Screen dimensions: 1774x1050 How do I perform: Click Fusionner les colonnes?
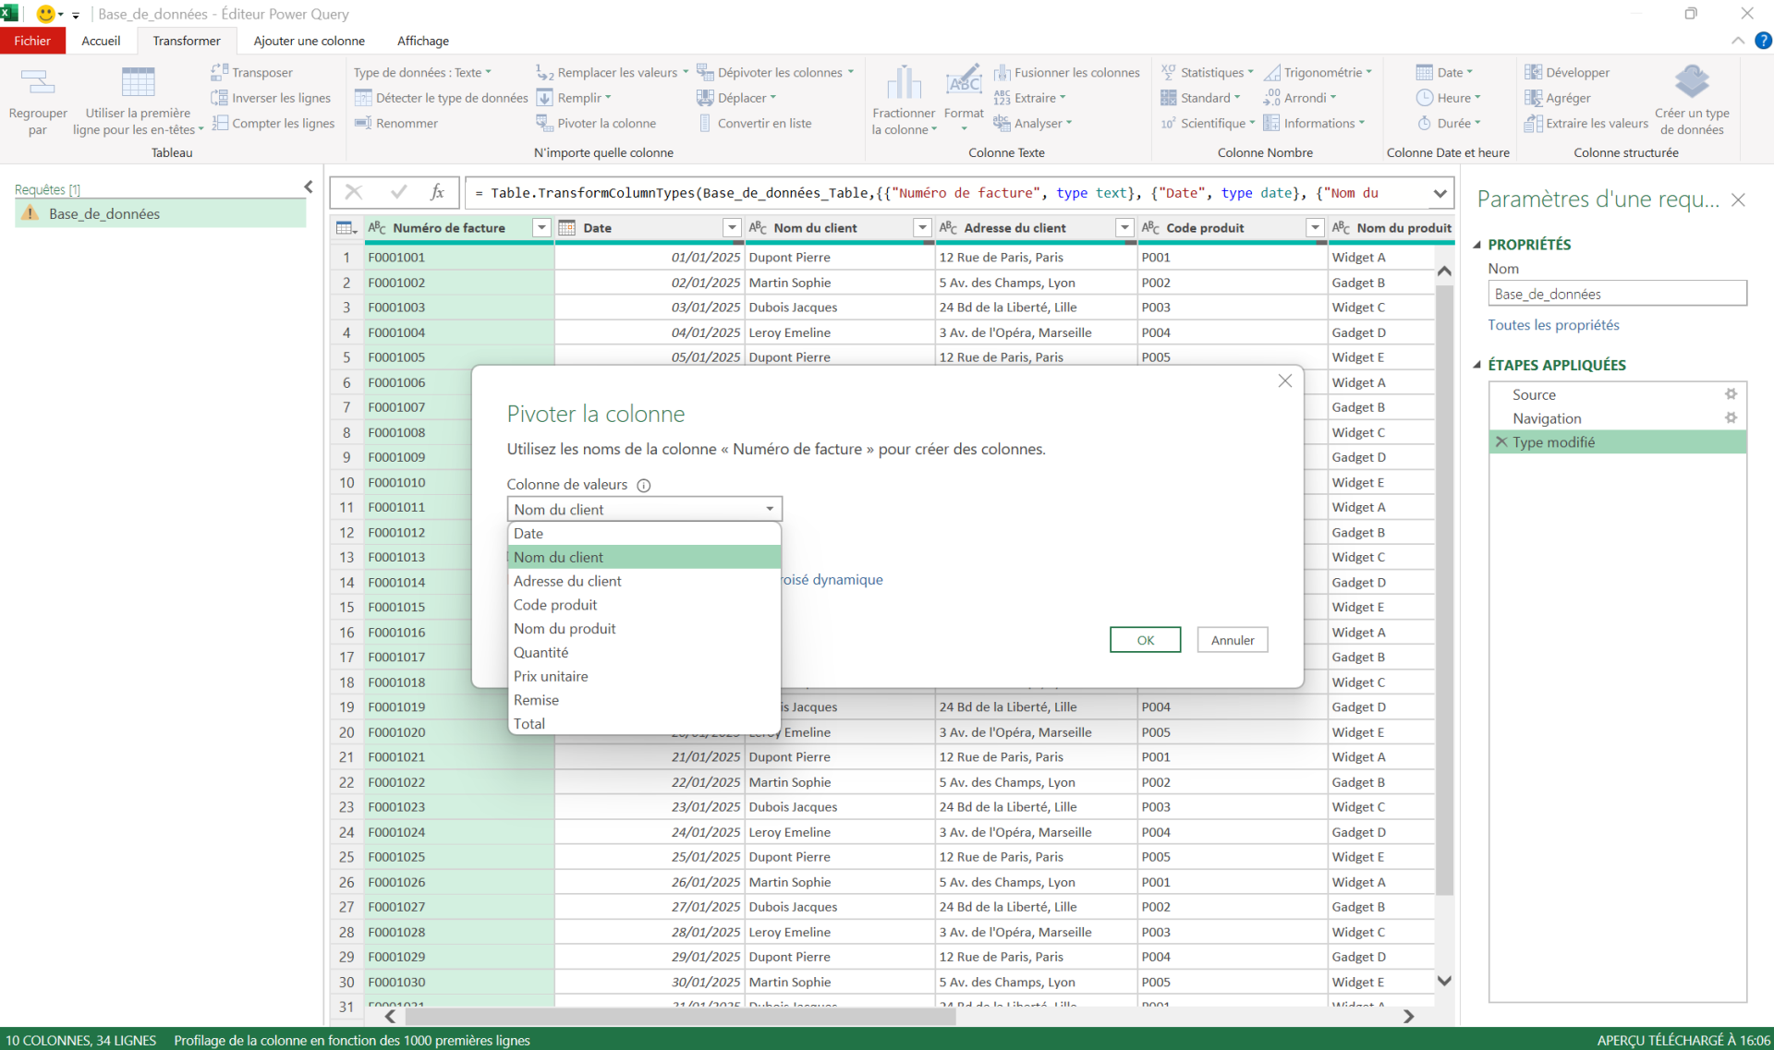1067,72
